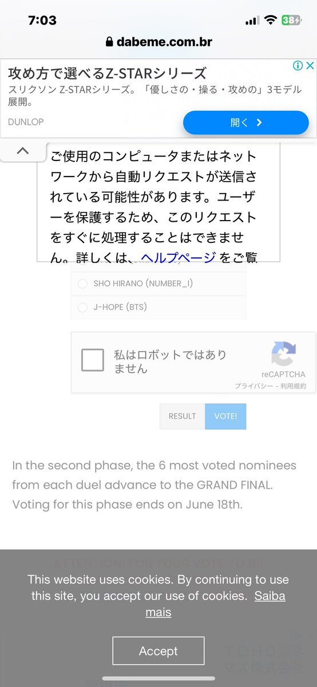Select the SHO HIRANO (NUMBER_I) radio option
This screenshot has width=317, height=687.
coord(83,284)
